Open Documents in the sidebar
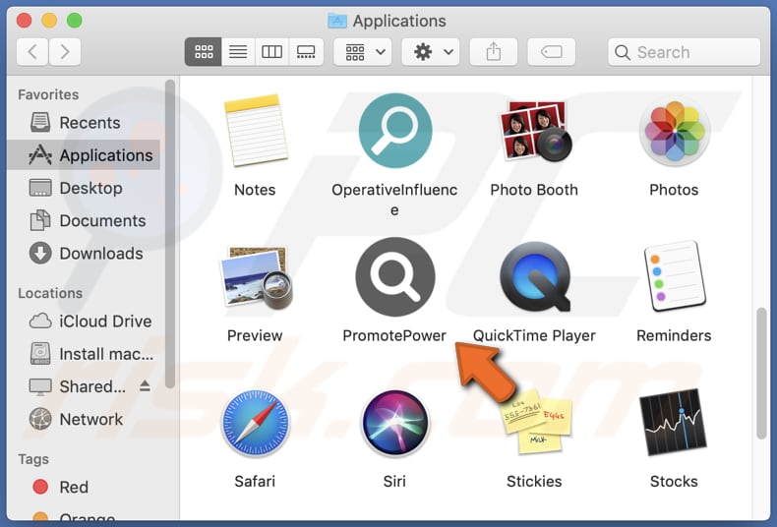 [x=84, y=221]
